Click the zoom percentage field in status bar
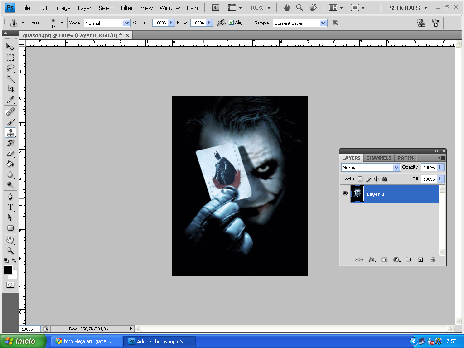464x348 pixels. 29,329
